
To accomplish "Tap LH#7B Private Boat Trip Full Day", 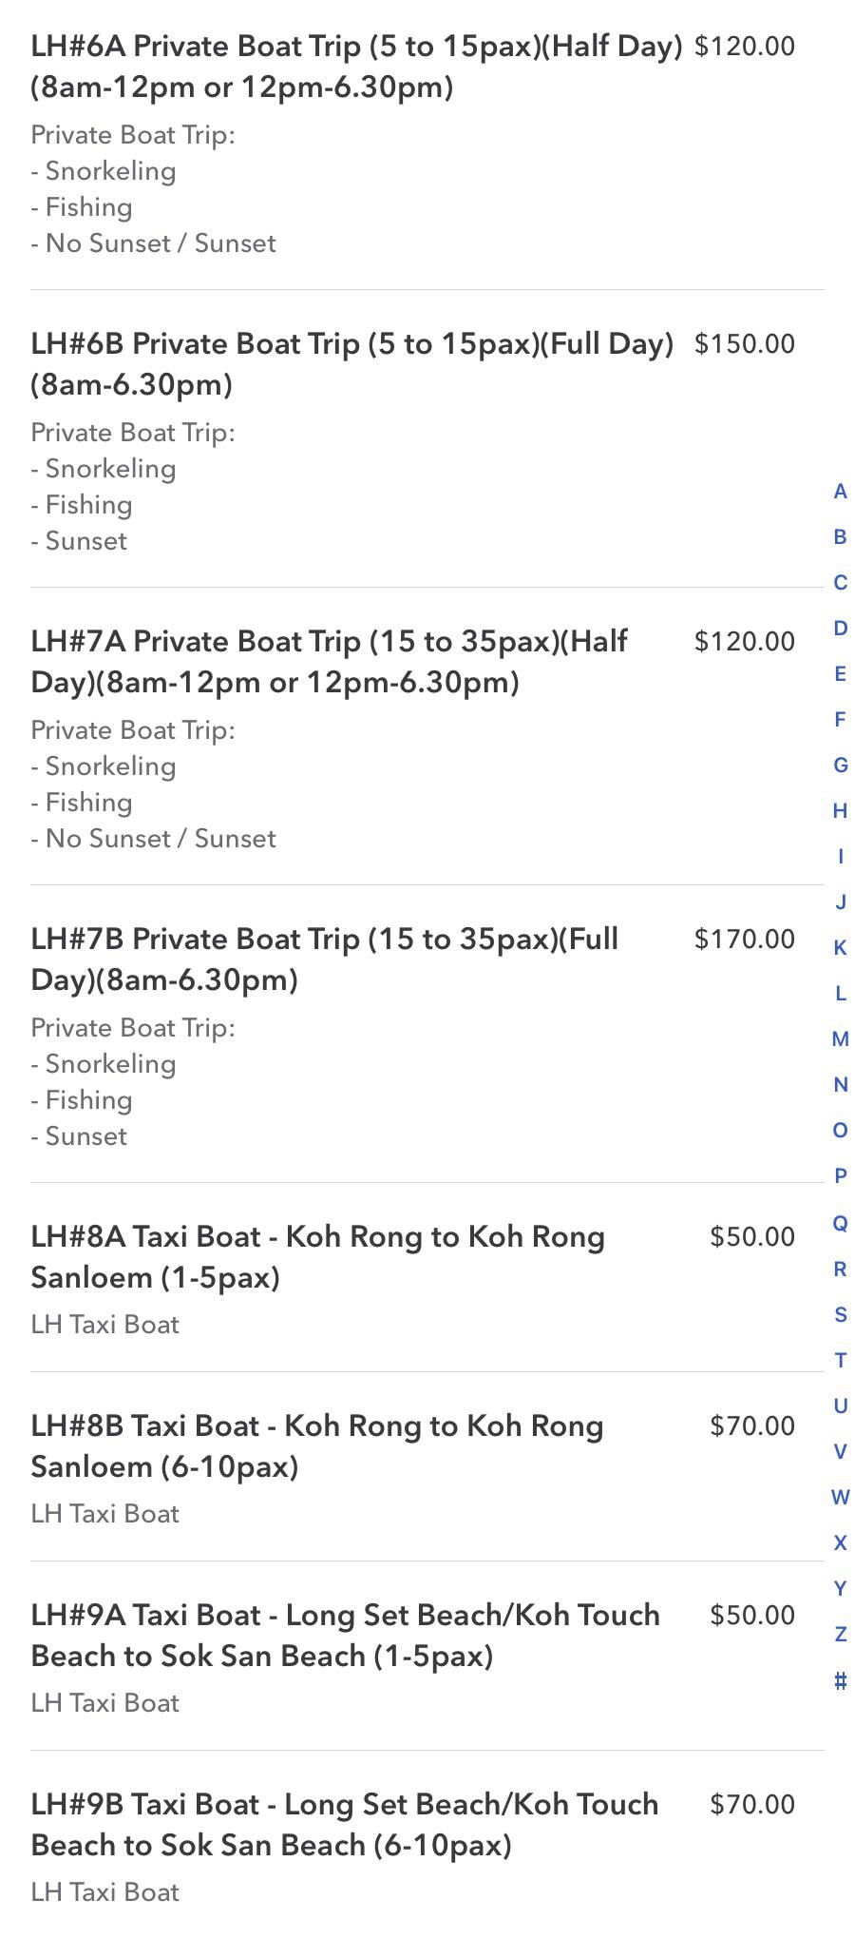I will click(x=324, y=960).
